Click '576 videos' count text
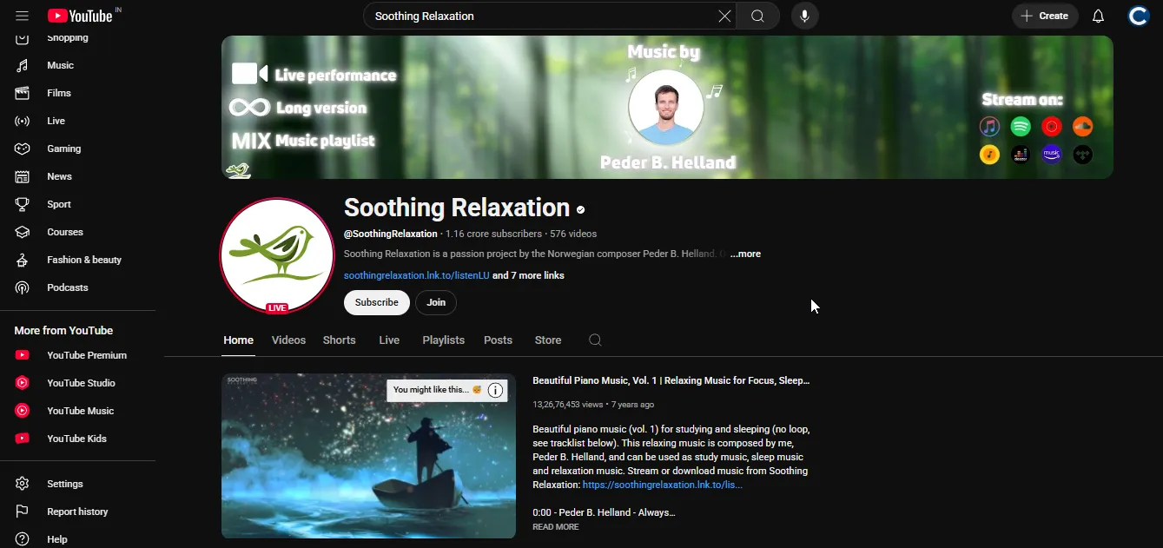 coord(573,234)
